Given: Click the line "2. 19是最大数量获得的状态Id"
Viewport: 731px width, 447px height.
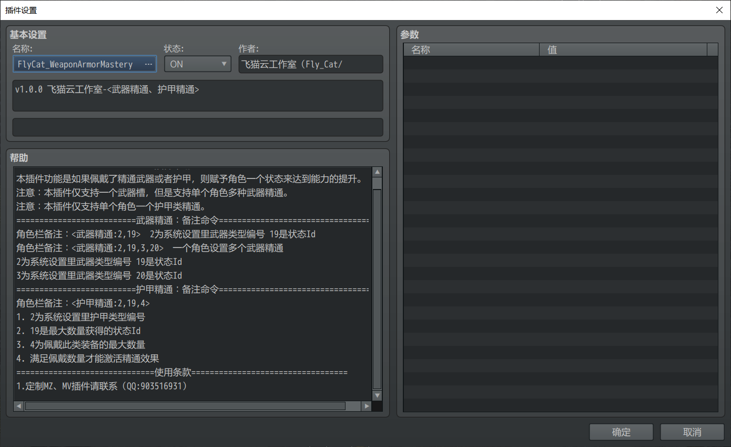Looking at the screenshot, I should click(78, 331).
